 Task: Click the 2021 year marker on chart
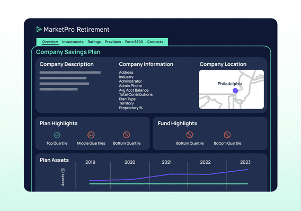tap(166, 162)
